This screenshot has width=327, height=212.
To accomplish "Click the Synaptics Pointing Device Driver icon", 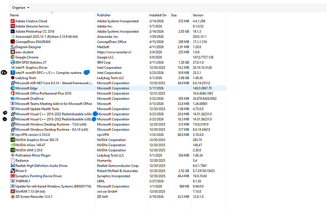I will tap(13, 176).
